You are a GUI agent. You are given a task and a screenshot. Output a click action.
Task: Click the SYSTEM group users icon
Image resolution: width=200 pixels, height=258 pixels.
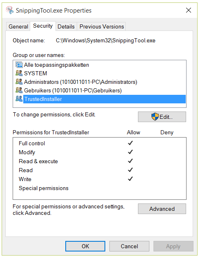click(x=19, y=73)
